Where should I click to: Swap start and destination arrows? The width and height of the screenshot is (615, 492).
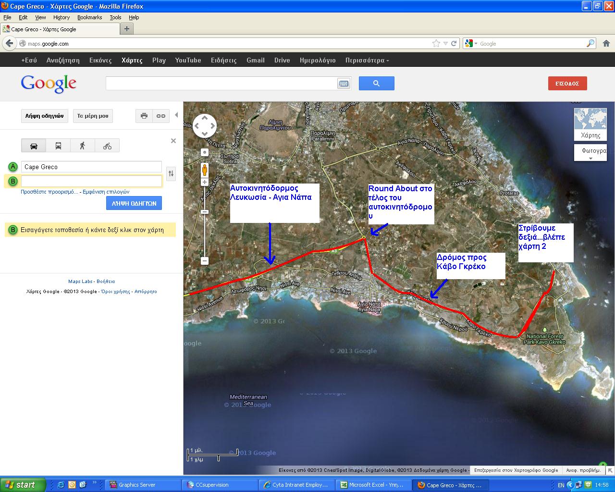click(171, 173)
